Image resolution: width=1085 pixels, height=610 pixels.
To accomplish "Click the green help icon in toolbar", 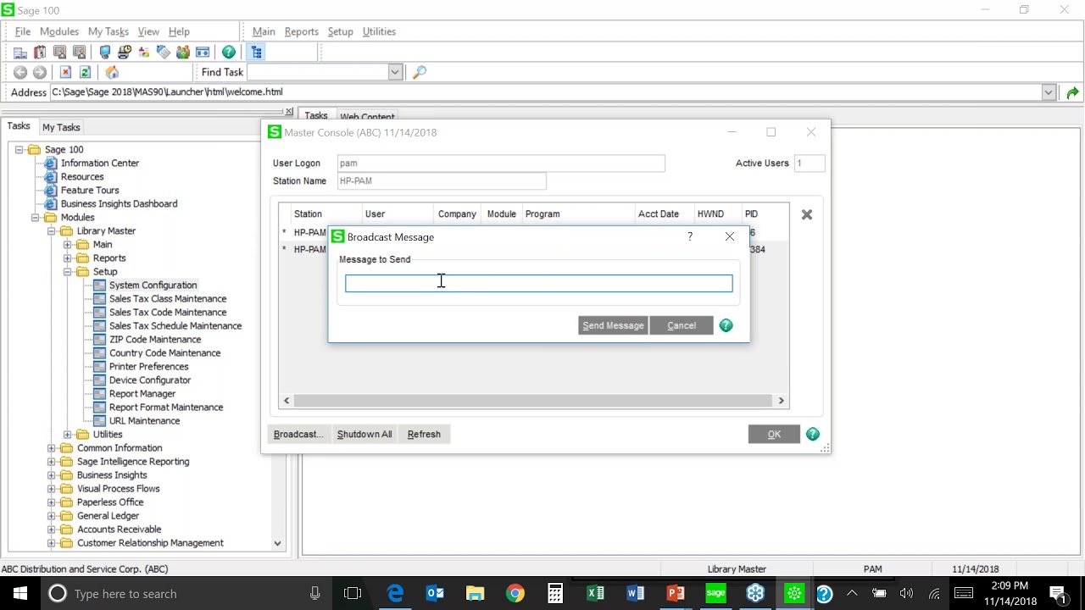I will (x=229, y=53).
